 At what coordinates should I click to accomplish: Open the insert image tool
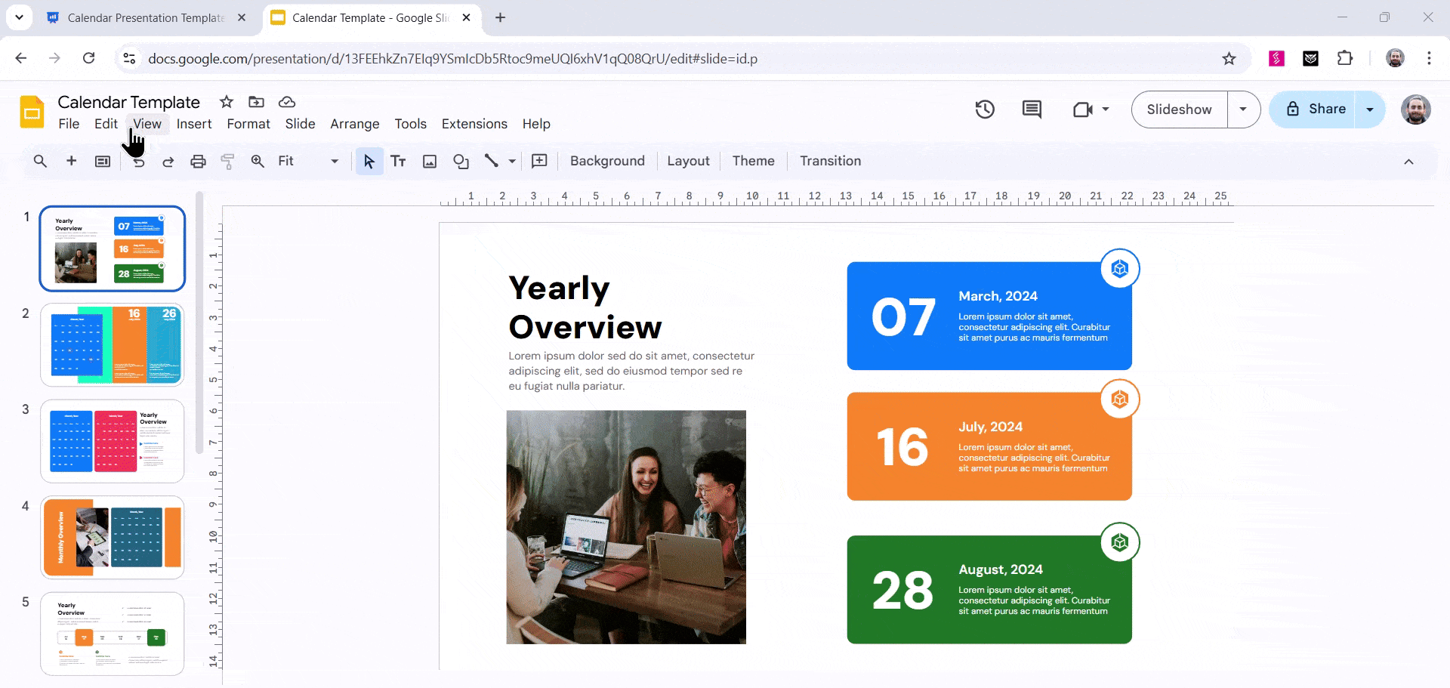coord(429,161)
